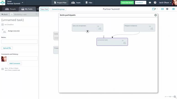Click the zoom slider handle
This screenshot has width=177, height=99.
tap(170, 97)
